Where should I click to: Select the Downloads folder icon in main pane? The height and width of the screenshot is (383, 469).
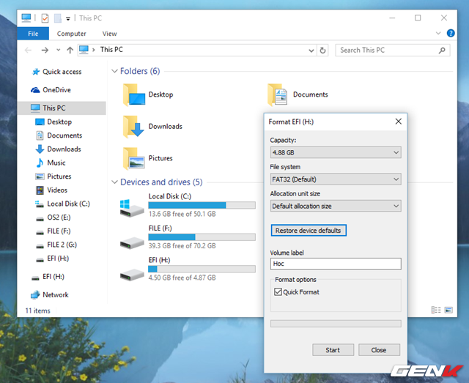(133, 127)
